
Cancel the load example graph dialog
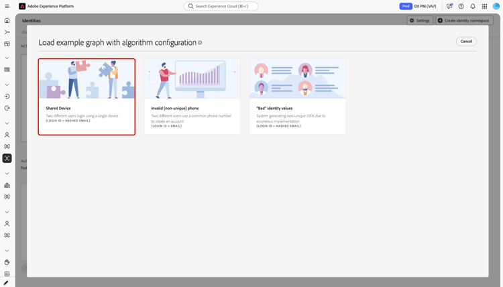(466, 42)
